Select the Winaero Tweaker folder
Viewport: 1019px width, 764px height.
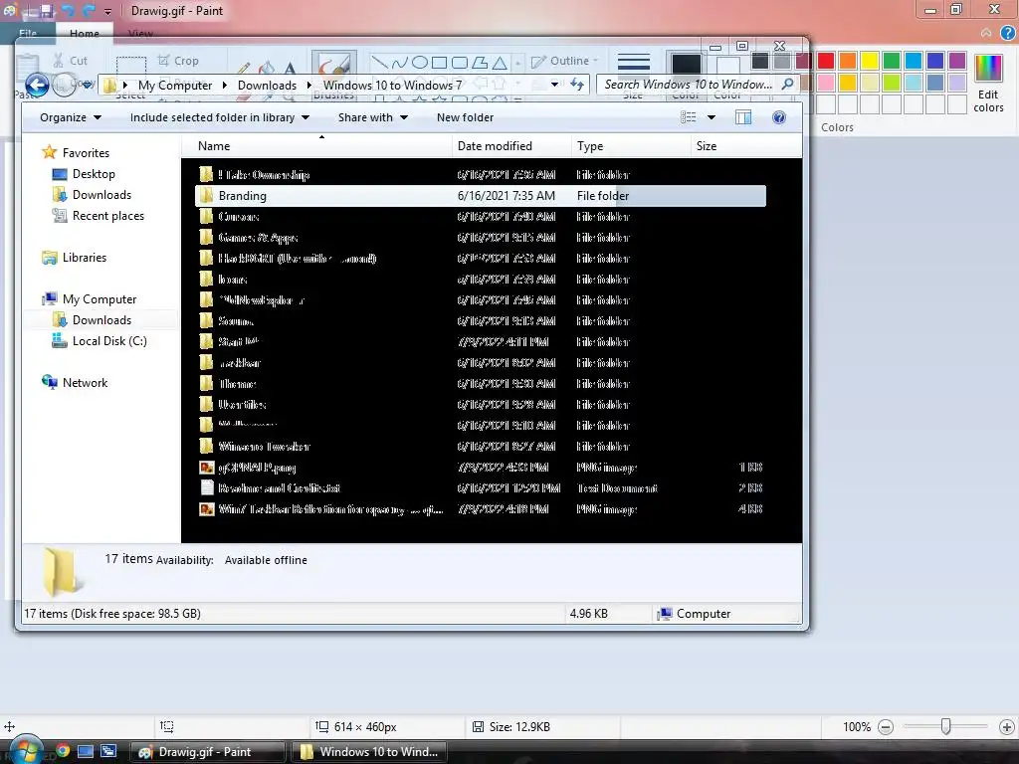[264, 447]
